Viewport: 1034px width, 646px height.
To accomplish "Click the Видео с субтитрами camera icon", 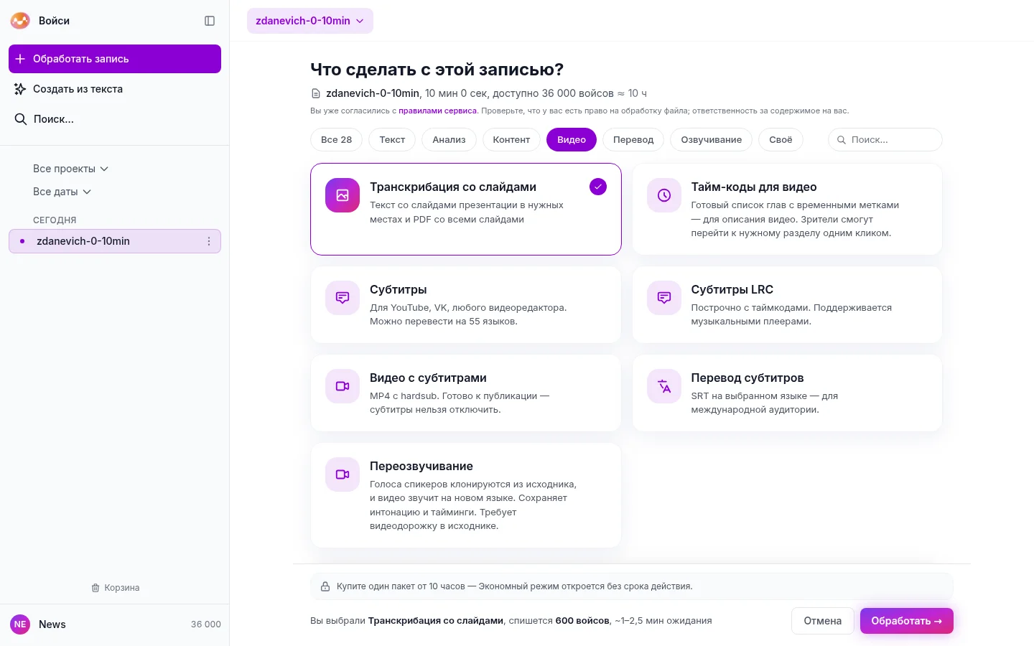I will pyautogui.click(x=343, y=386).
